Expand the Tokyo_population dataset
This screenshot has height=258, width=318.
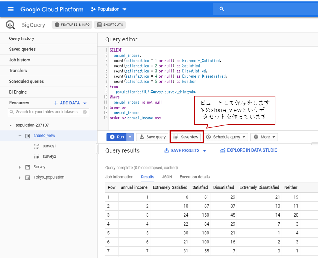click(20, 178)
